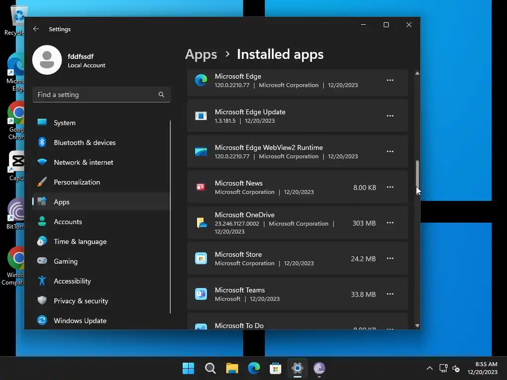Click the Microsoft Edge WebView2 Runtime name
The height and width of the screenshot is (380, 507).
point(269,147)
